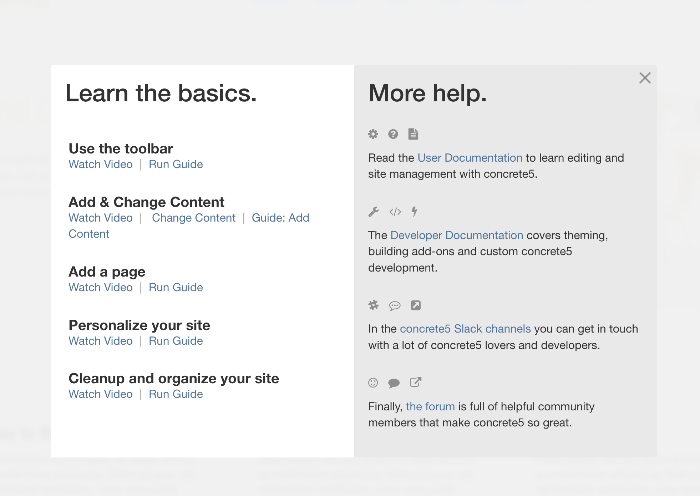This screenshot has height=496, width=700.
Task: Click the document page icon in More help
Action: [413, 134]
